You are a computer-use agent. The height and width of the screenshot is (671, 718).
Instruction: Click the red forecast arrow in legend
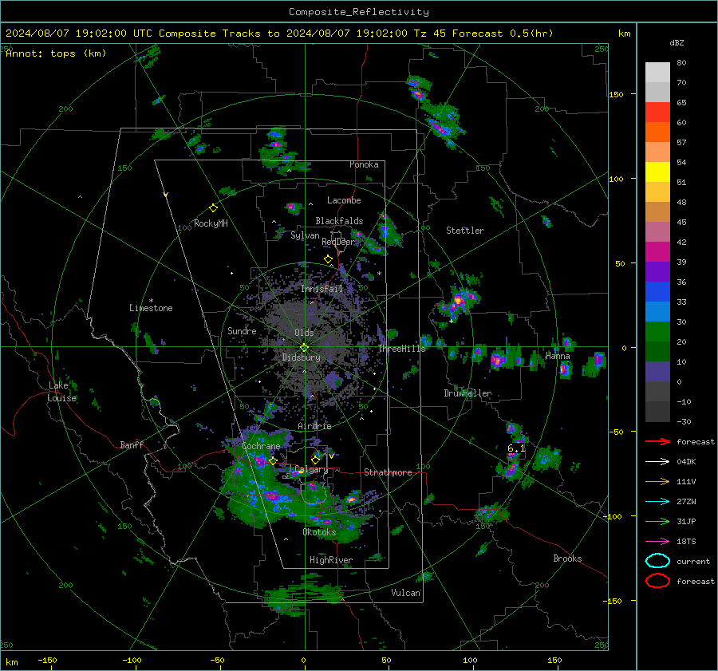tap(657, 441)
